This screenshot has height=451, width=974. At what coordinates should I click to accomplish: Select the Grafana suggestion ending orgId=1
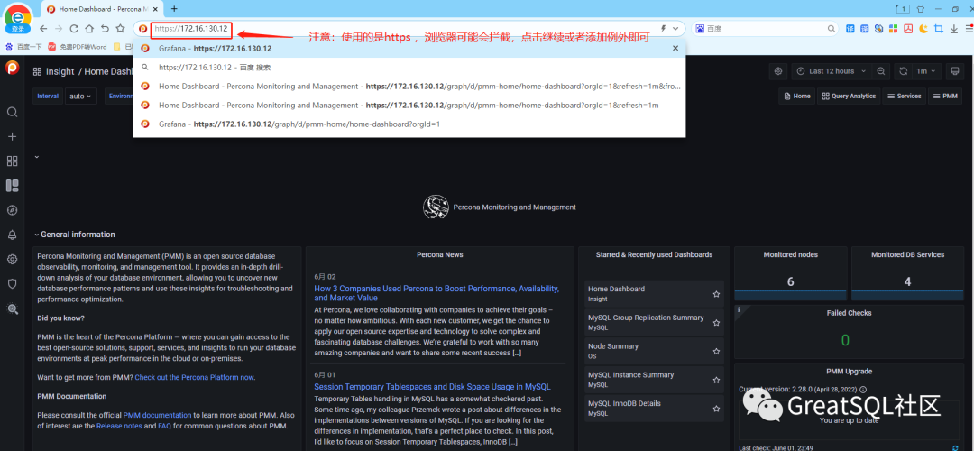409,124
